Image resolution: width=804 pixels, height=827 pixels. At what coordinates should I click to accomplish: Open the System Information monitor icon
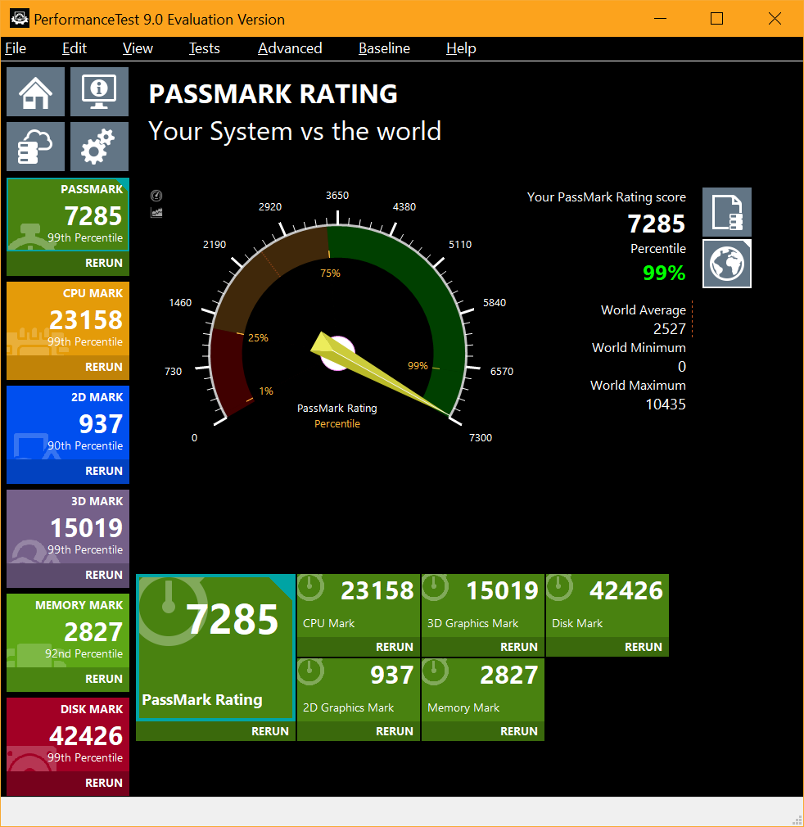coord(99,91)
